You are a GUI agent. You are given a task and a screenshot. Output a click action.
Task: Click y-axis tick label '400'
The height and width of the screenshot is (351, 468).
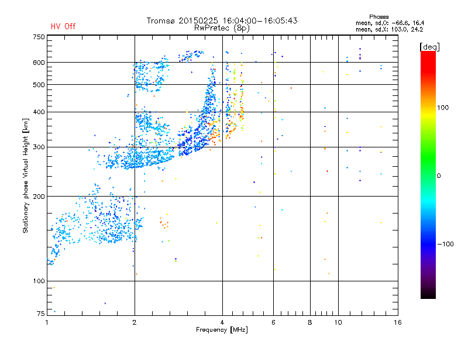39,112
